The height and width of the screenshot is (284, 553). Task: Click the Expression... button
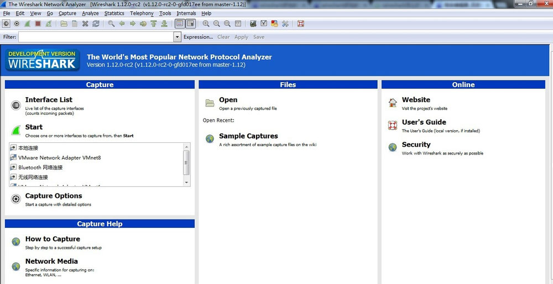198,37
